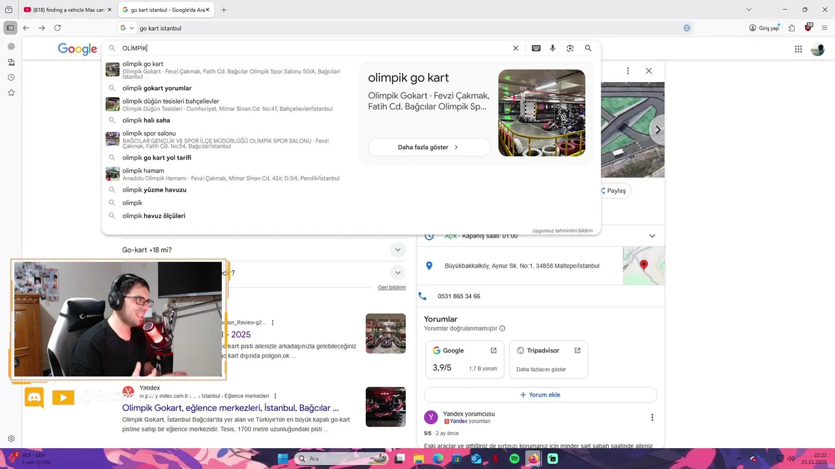
Task: Open the small map thumbnail with red pin
Action: 644,266
